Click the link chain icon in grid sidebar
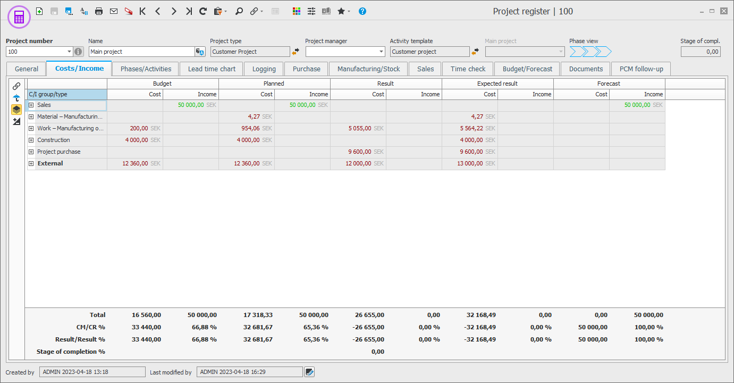 click(x=16, y=86)
